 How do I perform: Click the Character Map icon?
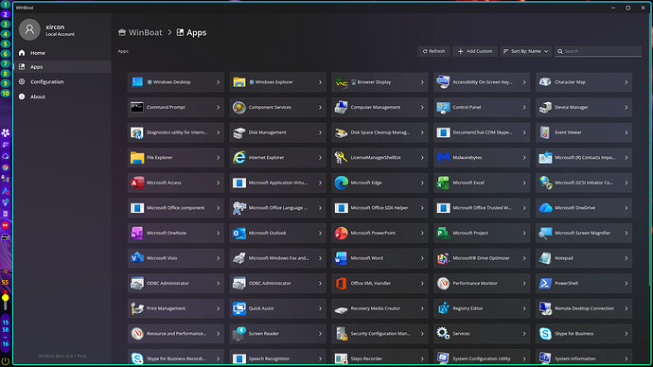point(545,82)
